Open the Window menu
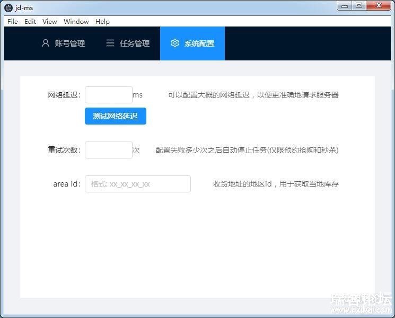Screen dimensions: 395x318 76,22
